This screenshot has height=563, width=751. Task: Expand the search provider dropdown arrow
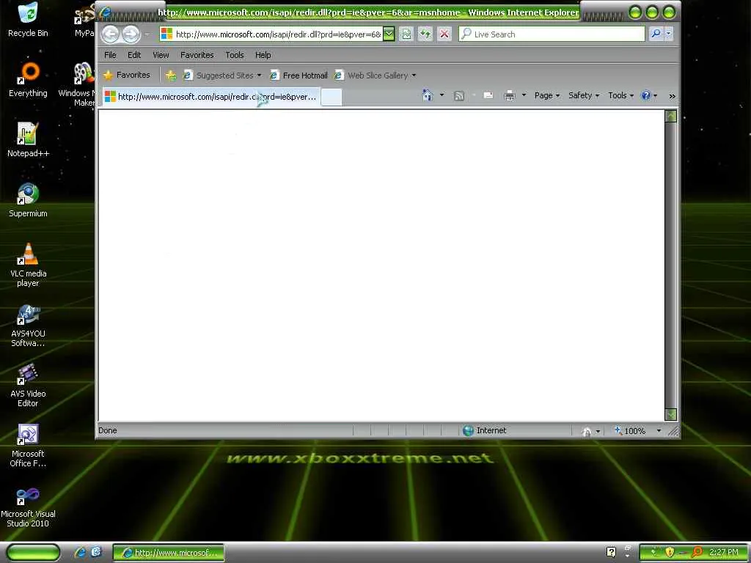tap(669, 34)
